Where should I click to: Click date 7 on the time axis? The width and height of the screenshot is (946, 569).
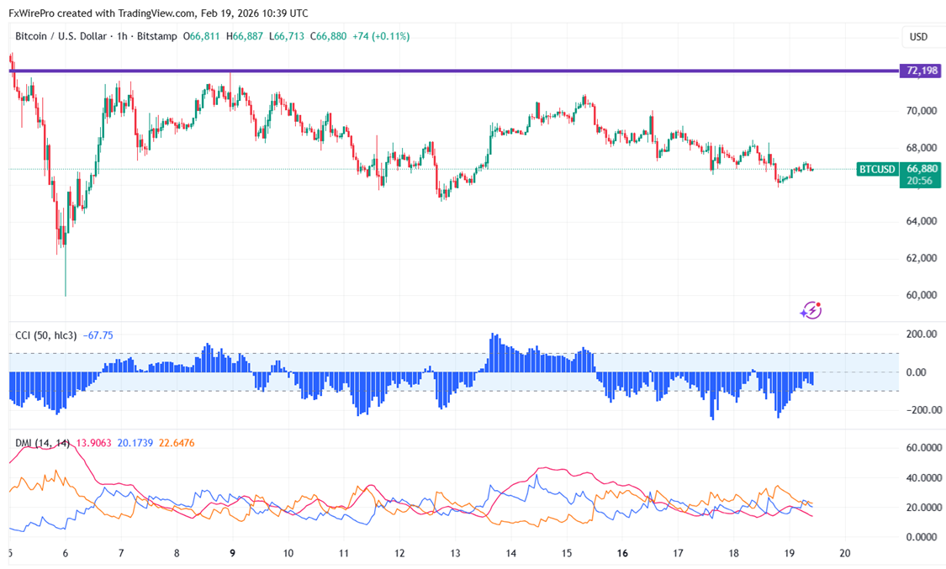point(120,553)
